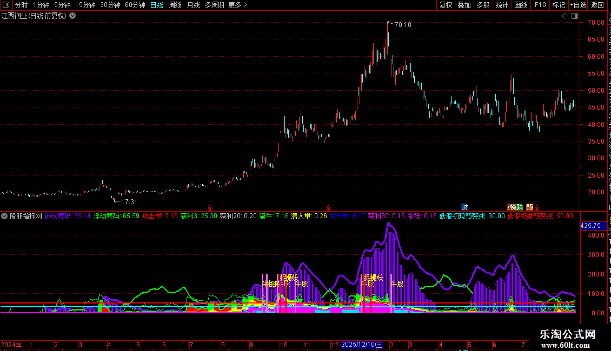Screen dimensions: 611x351
Task: Click the diamond marker icon above the chart
Action: click(x=564, y=16)
